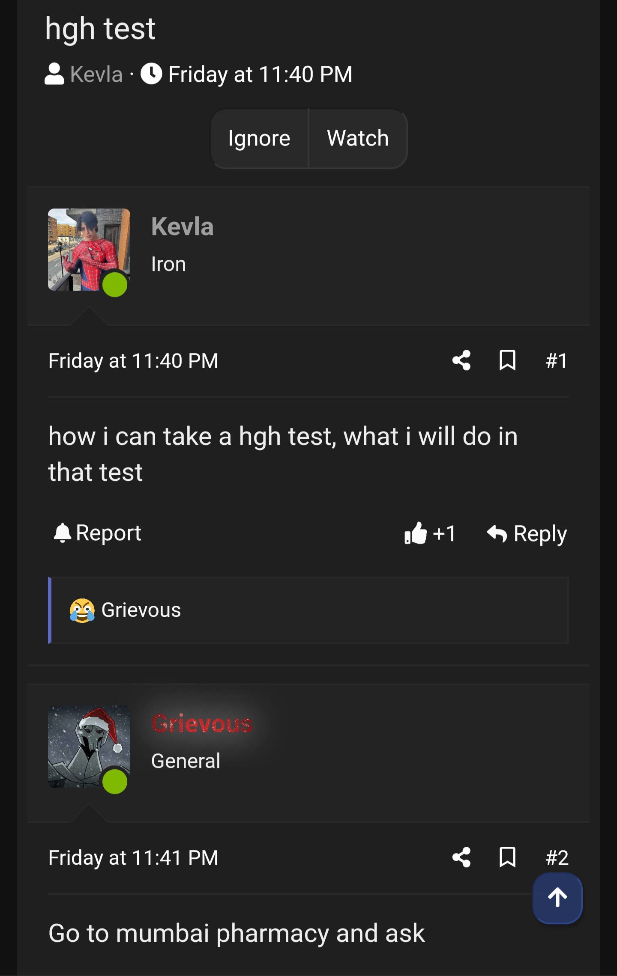The image size is (617, 976).
Task: Report Kevla's post with bell icon
Action: 98,533
